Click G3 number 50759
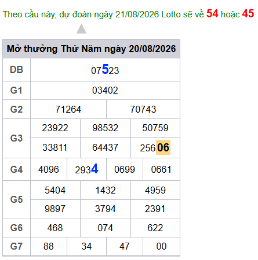This screenshot has width=258, height=260. pos(155,128)
